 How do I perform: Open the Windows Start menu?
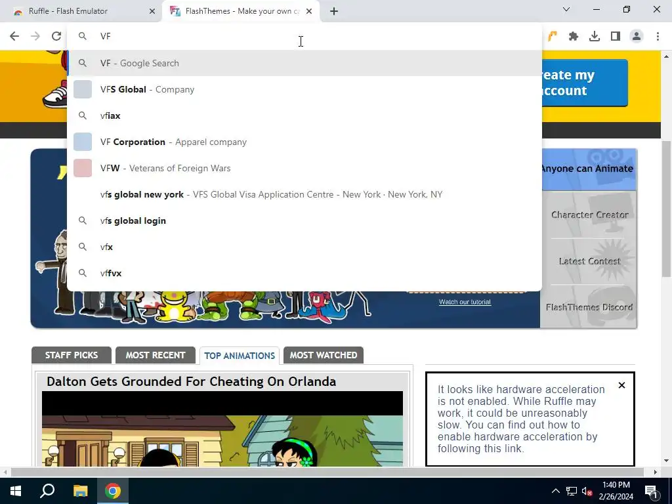(x=16, y=491)
